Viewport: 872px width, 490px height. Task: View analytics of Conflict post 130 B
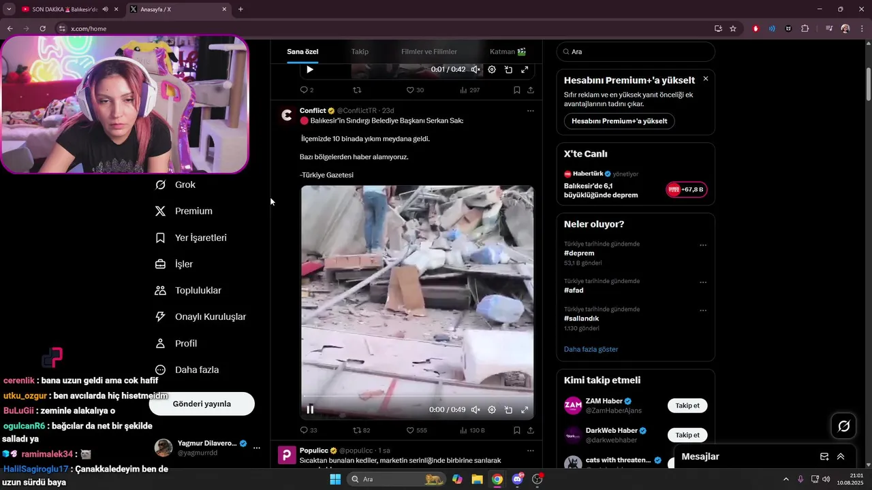[x=472, y=430]
